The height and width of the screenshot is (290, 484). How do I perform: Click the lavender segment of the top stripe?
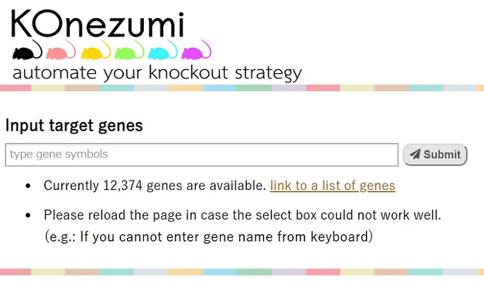click(289, 88)
